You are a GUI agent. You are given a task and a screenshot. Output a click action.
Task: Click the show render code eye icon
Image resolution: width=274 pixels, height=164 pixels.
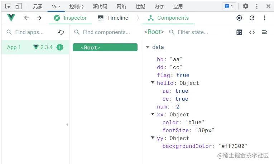239,32
